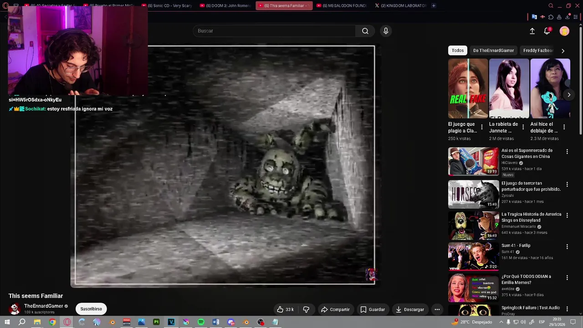Select the 'Todos' filter chip
583x328 pixels.
(x=458, y=51)
